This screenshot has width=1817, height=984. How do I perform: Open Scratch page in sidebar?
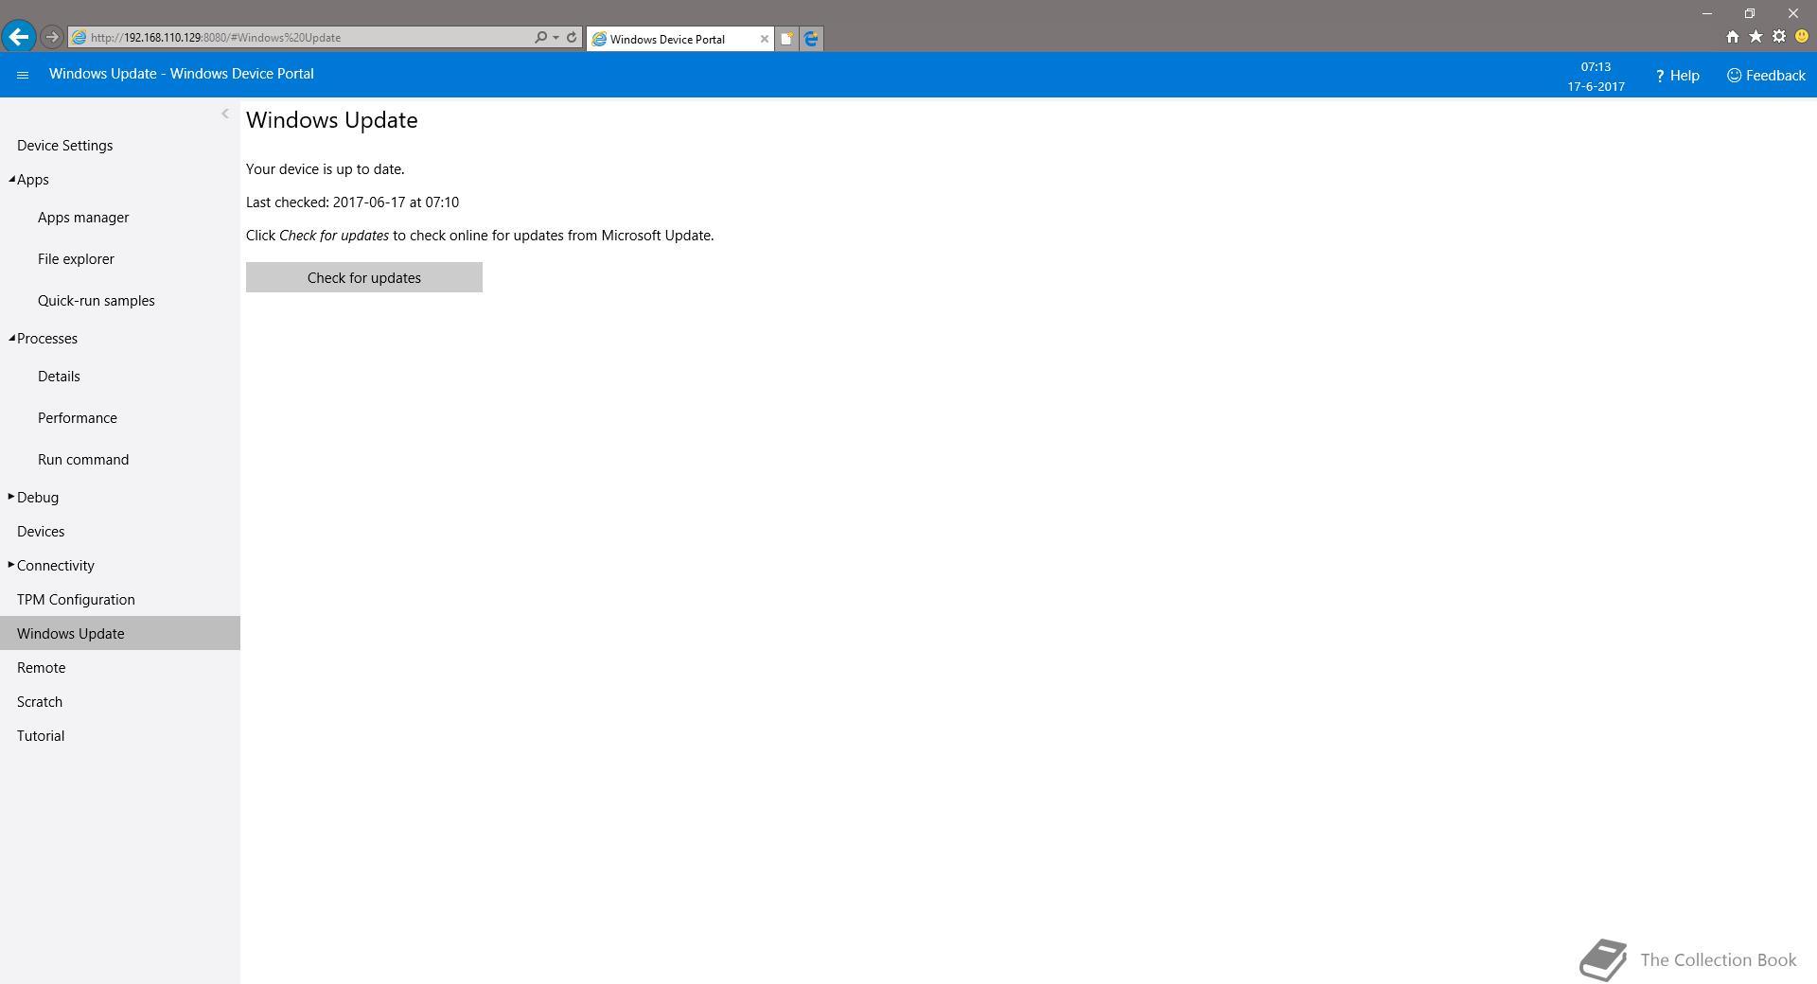pyautogui.click(x=40, y=702)
